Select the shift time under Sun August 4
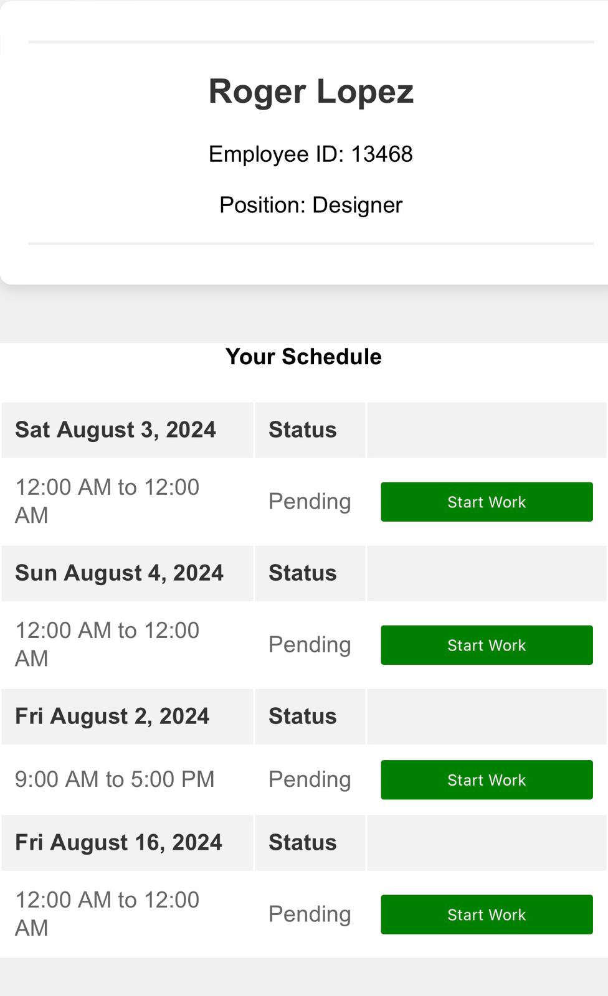 tap(107, 644)
